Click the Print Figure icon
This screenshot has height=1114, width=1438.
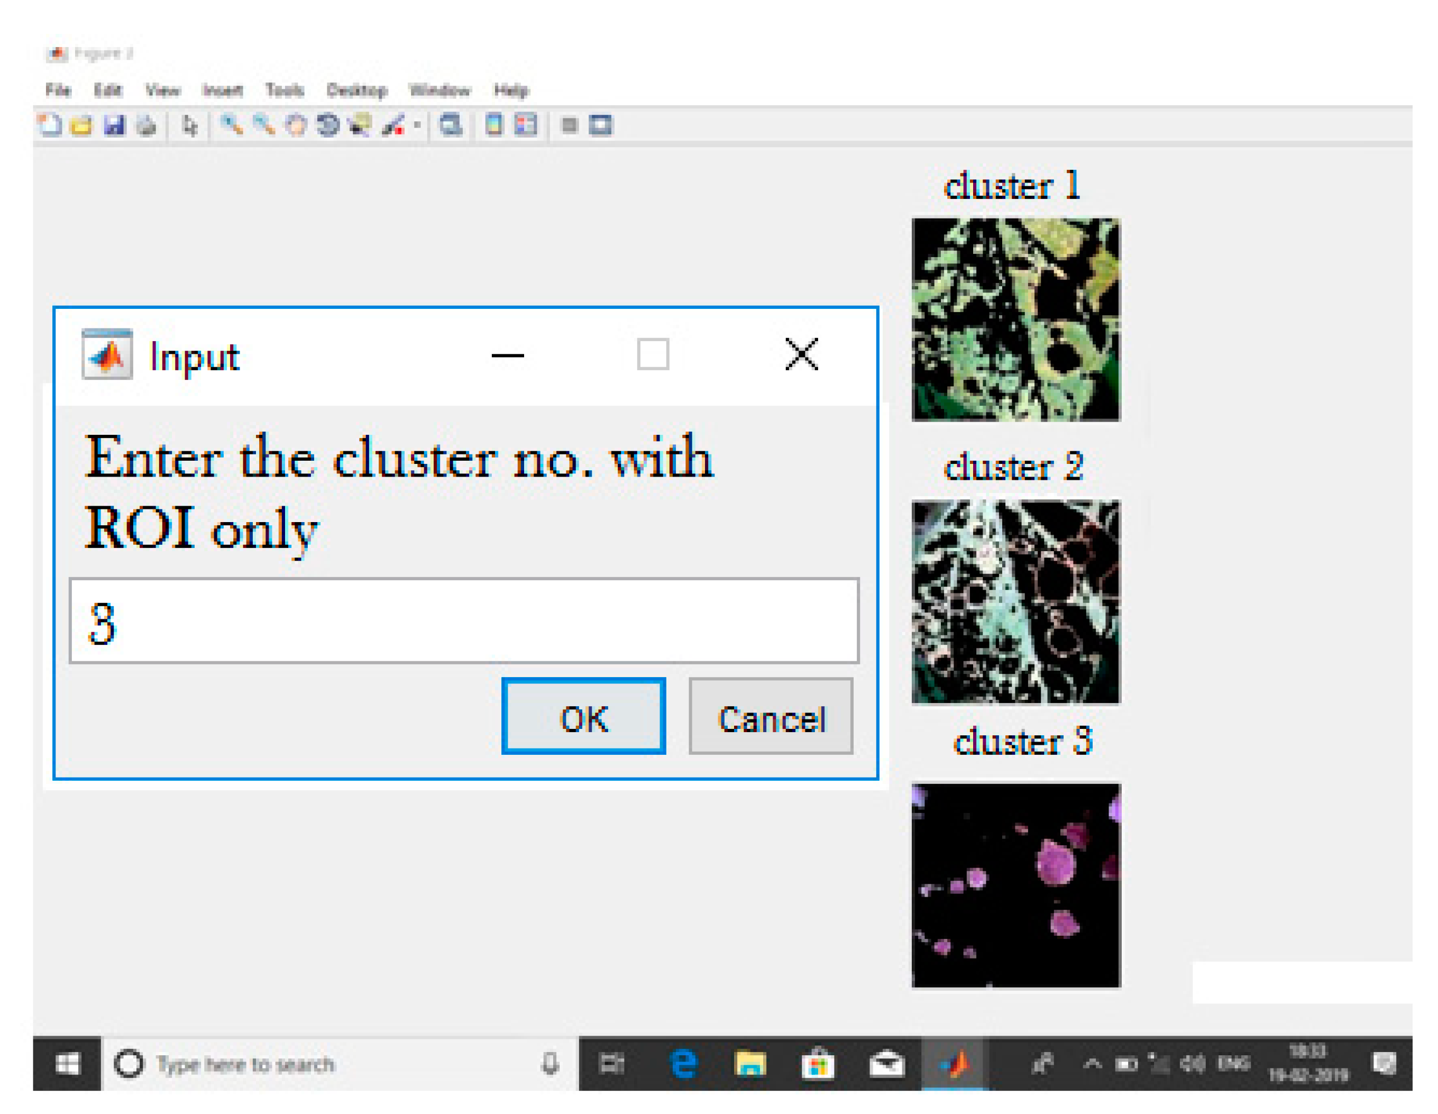point(146,124)
